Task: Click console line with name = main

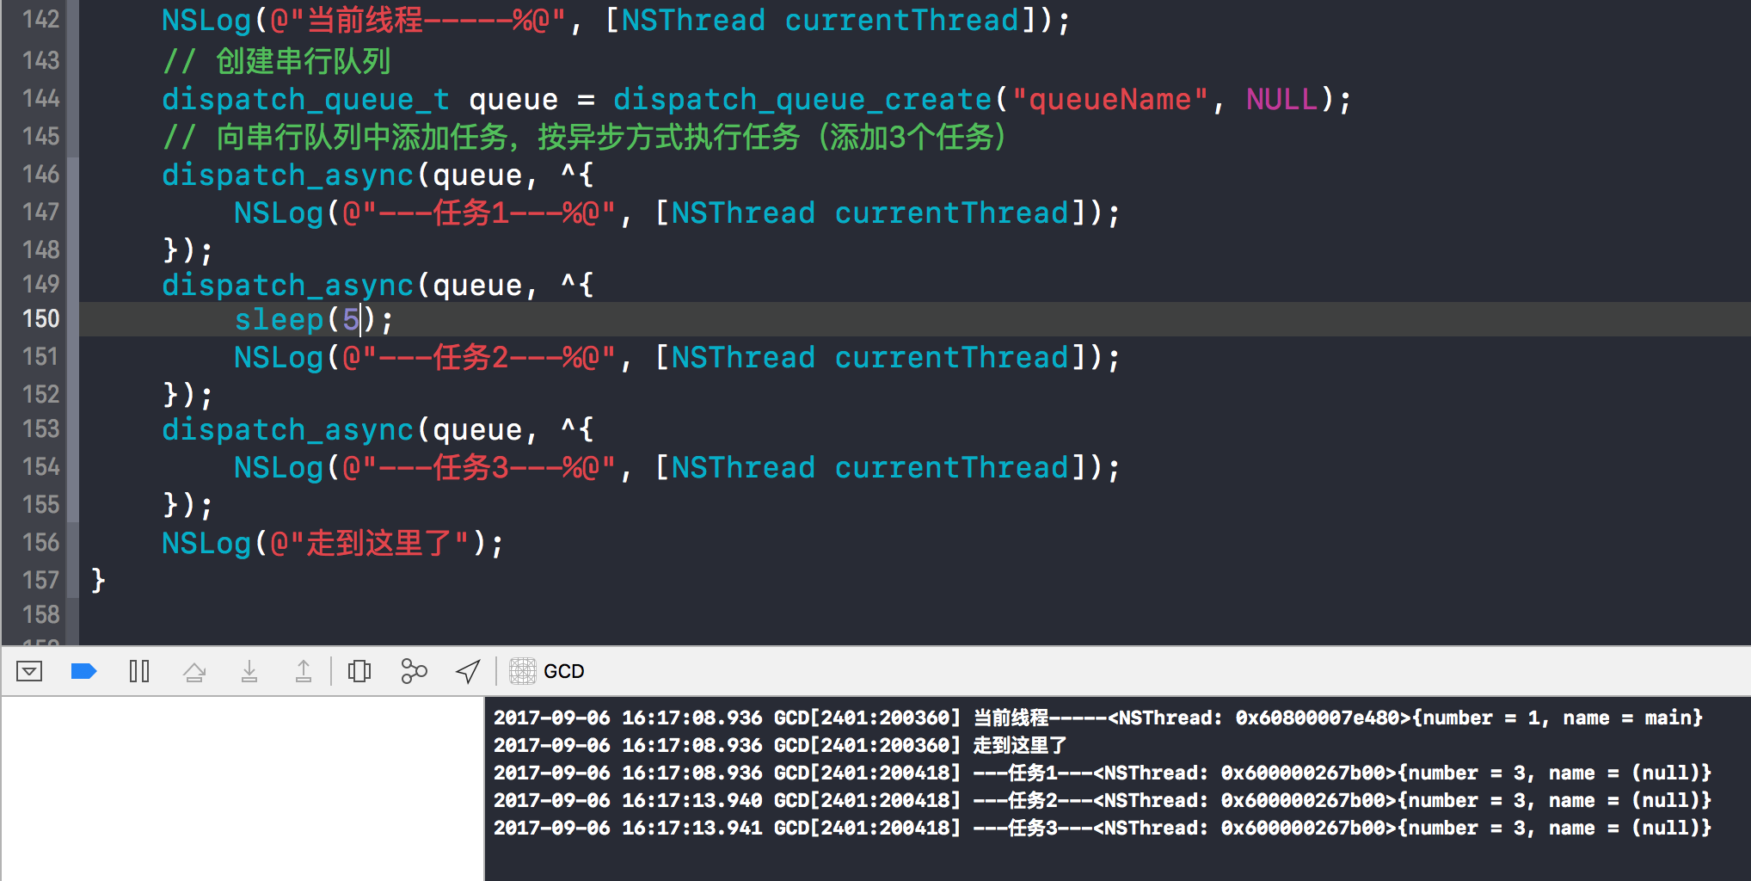Action: (x=1098, y=718)
